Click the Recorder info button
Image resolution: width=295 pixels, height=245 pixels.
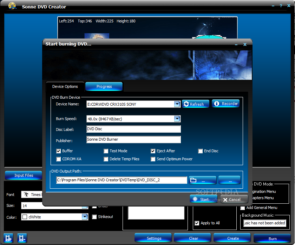pos(226,104)
